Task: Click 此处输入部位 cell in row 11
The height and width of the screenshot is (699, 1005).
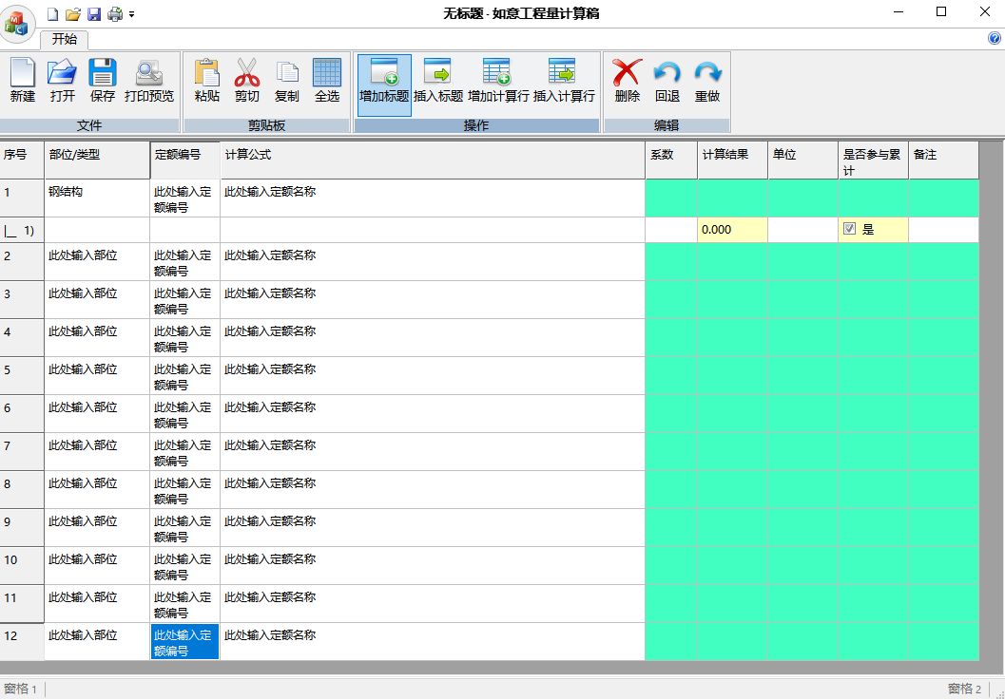Action: (97, 604)
